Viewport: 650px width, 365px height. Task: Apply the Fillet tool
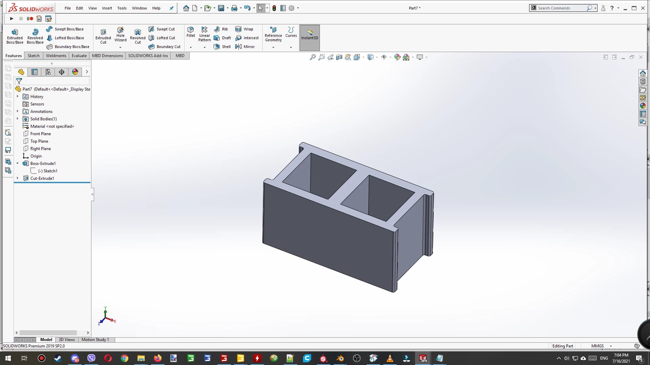pyautogui.click(x=191, y=32)
